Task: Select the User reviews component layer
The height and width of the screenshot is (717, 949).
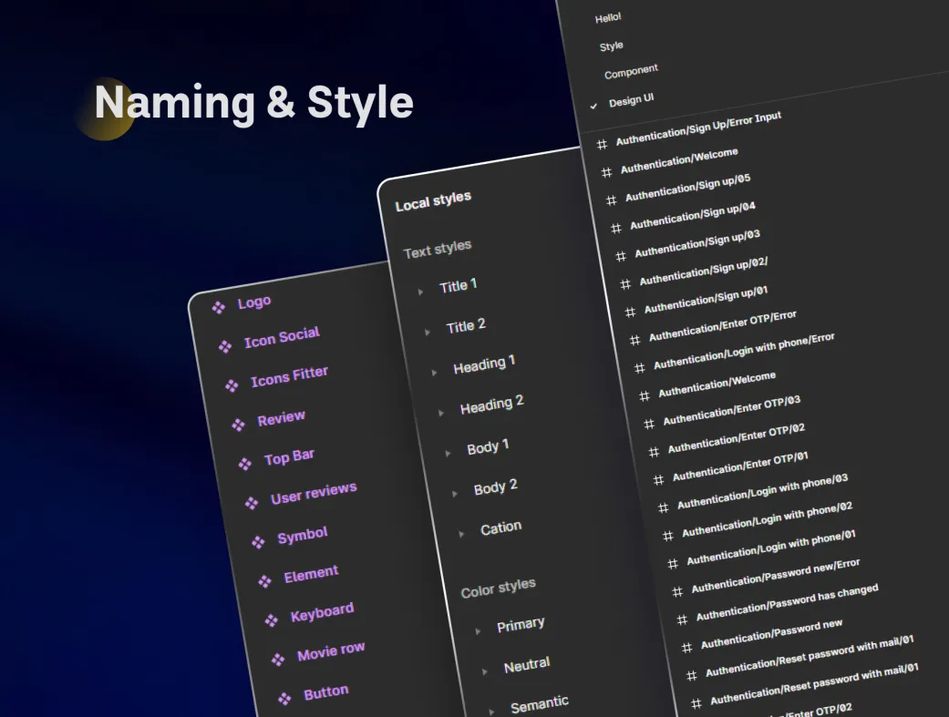Action: point(313,494)
